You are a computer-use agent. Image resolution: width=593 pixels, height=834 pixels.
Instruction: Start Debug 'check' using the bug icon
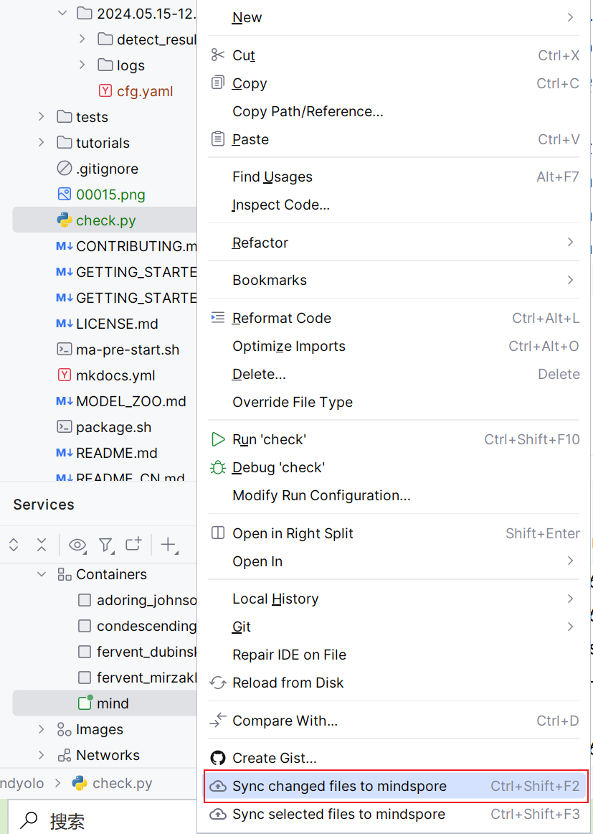click(x=217, y=467)
